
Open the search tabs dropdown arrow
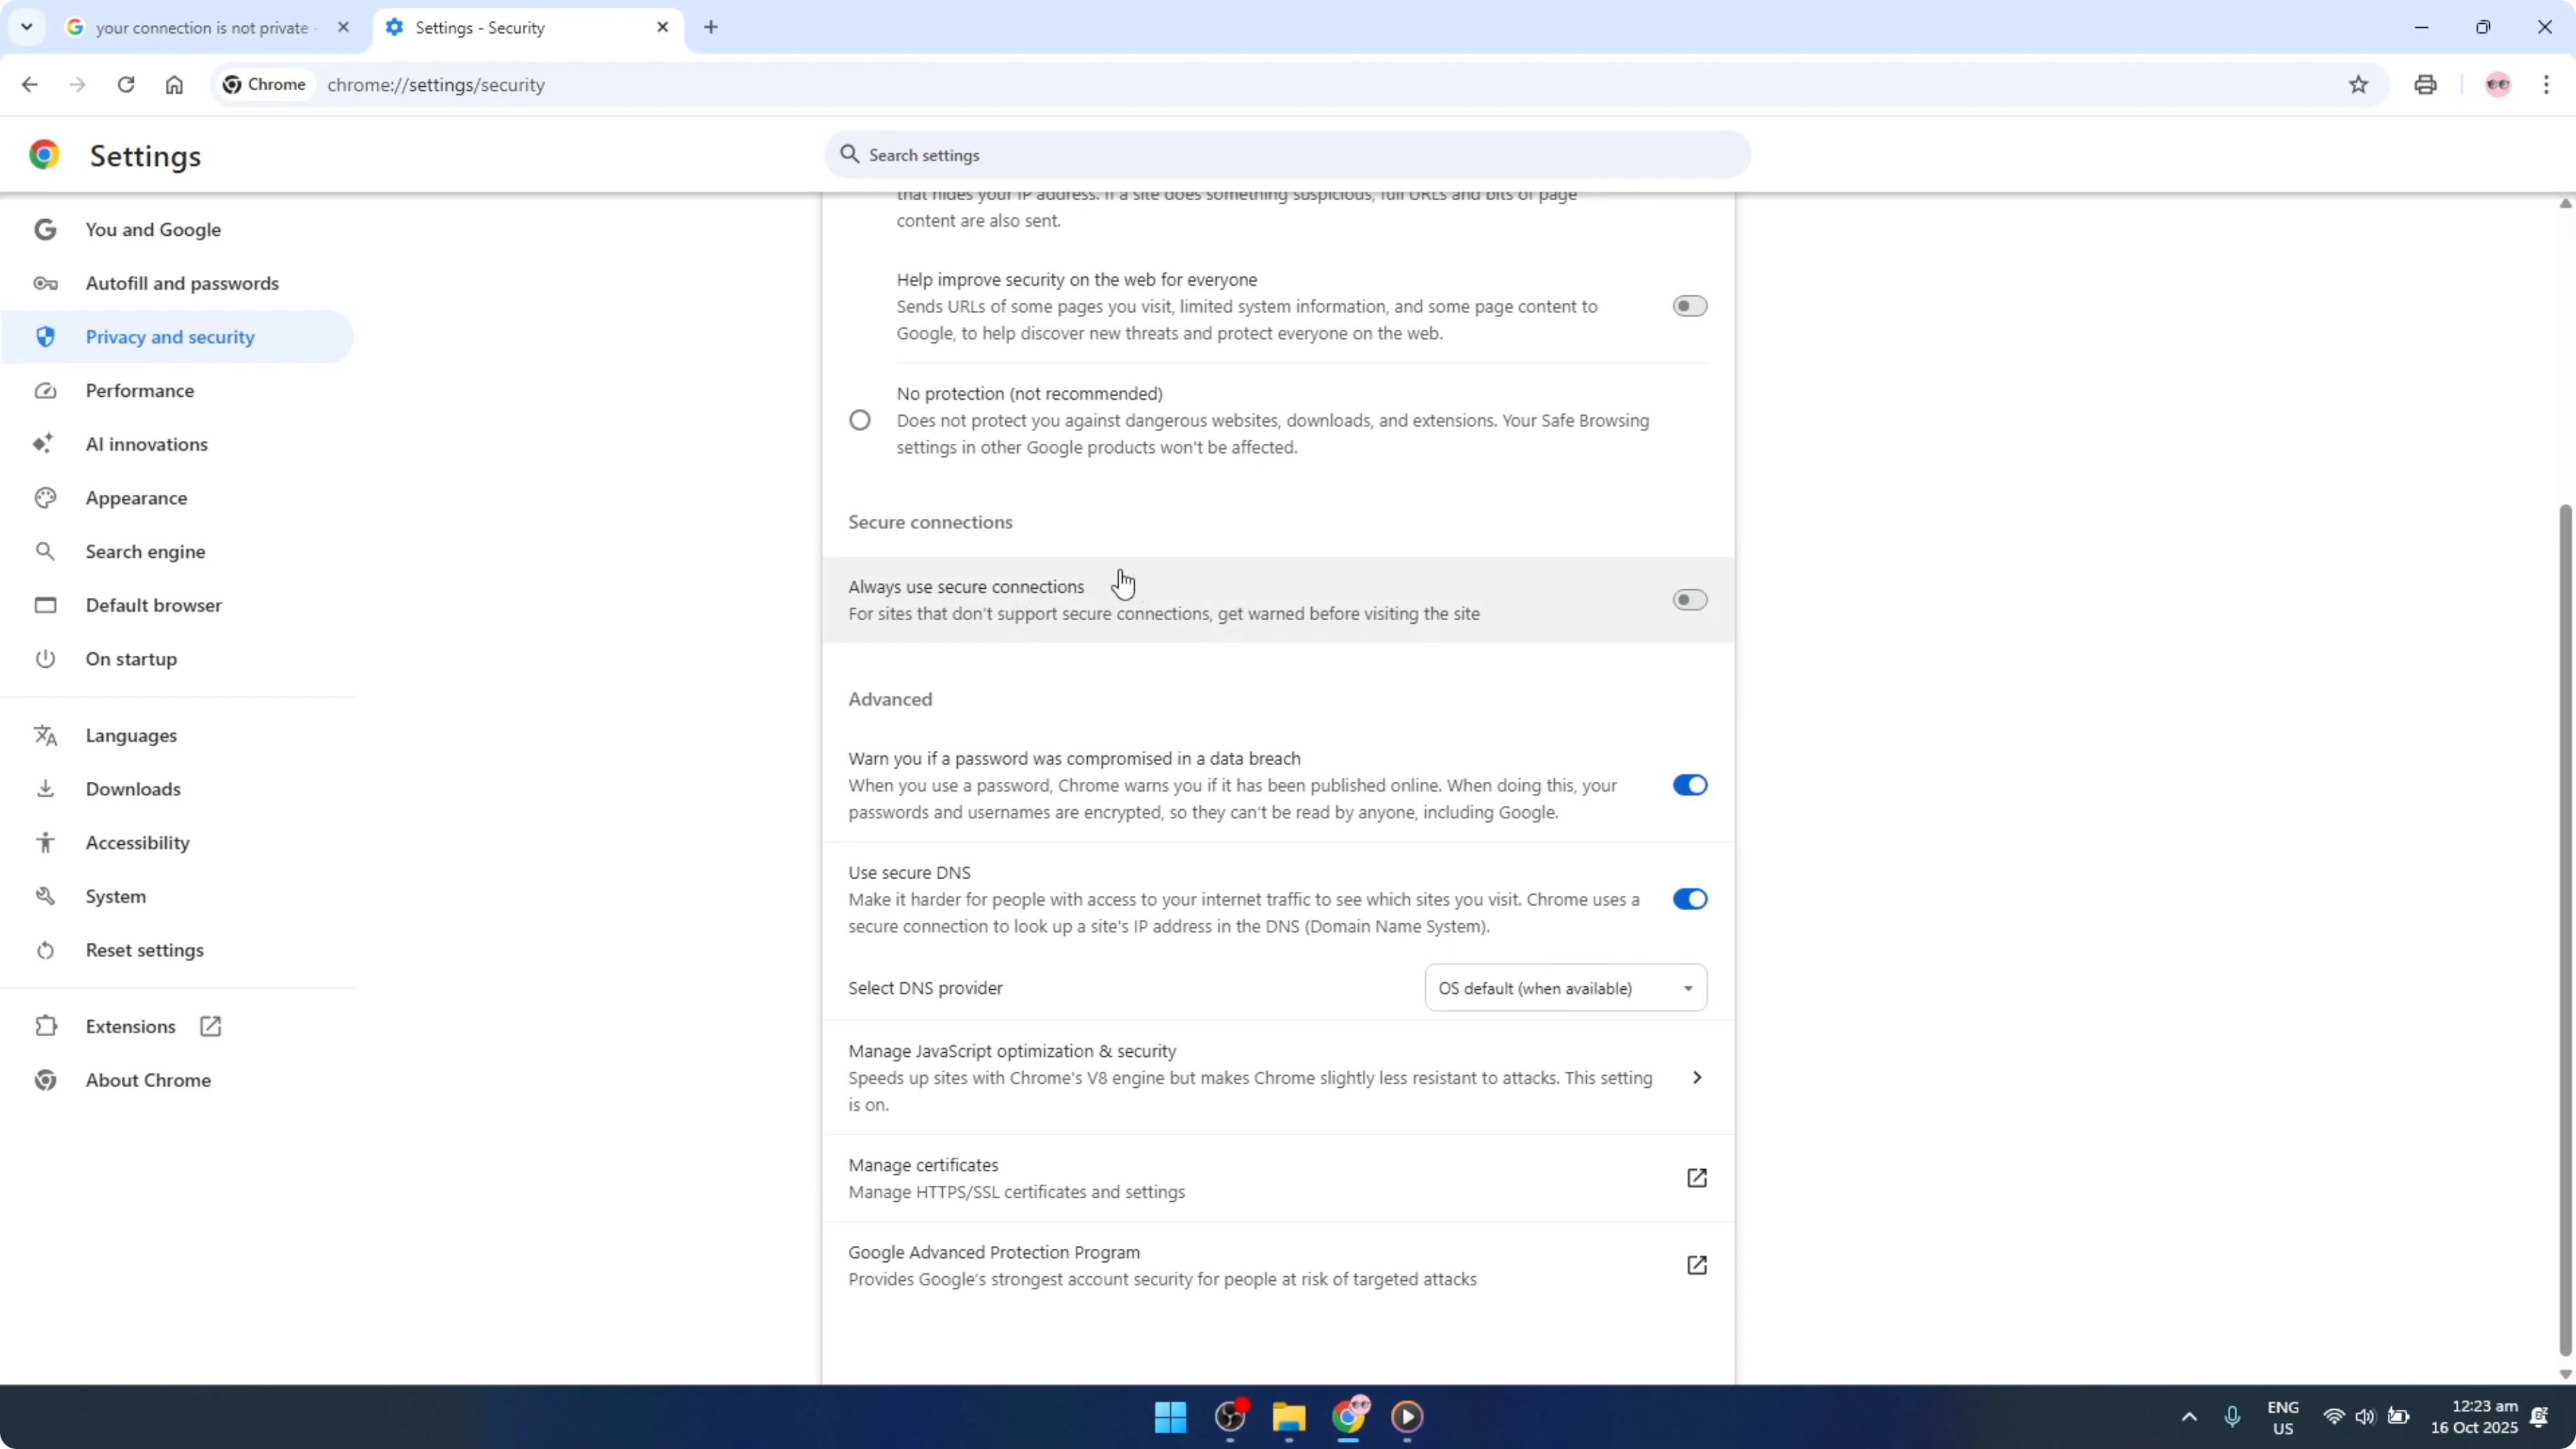tap(27, 27)
